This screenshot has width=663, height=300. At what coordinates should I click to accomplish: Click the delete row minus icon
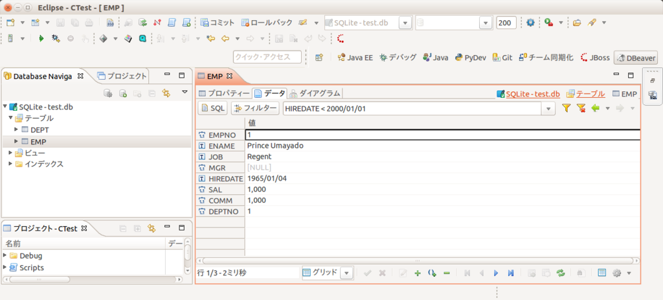pos(447,273)
